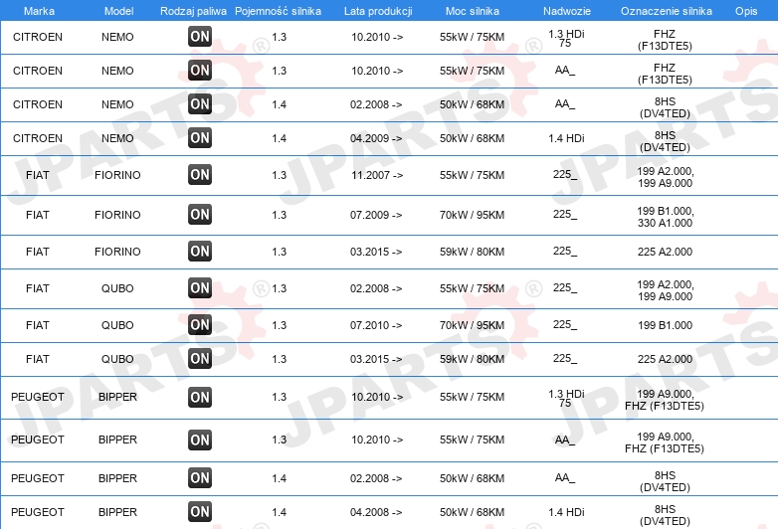
Task: Click 225 A2.000 in the Fiat Fiorino row
Action: point(665,252)
